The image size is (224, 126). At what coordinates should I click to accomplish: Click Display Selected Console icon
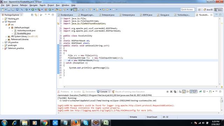click(x=204, y=92)
